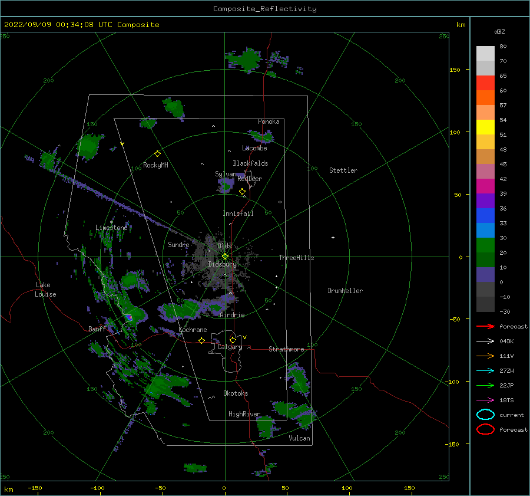Pick the light gray 80 dBZ swatch
The image size is (530, 496).
coord(485,54)
